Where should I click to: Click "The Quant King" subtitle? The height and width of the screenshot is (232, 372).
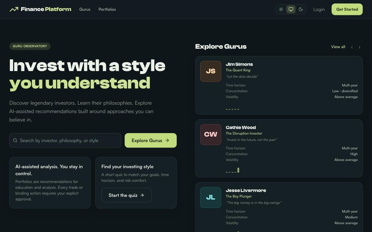(238, 70)
